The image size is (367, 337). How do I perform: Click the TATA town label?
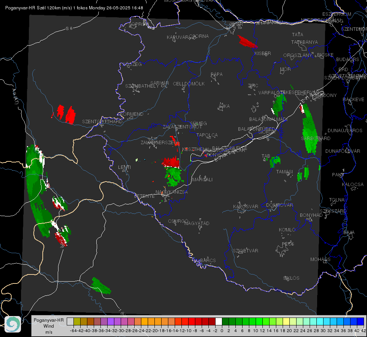[298, 34]
